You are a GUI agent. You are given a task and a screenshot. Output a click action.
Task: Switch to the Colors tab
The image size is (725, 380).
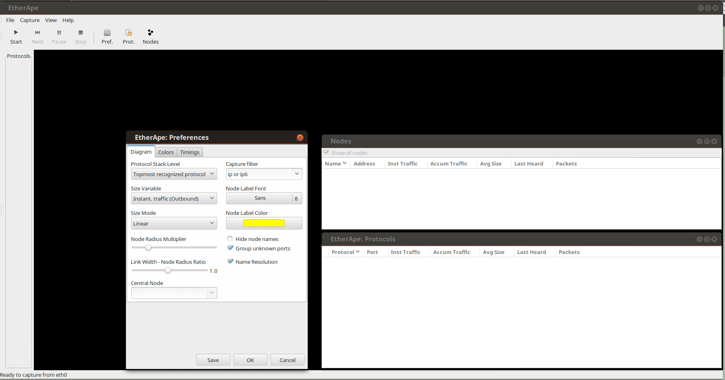pyautogui.click(x=166, y=152)
